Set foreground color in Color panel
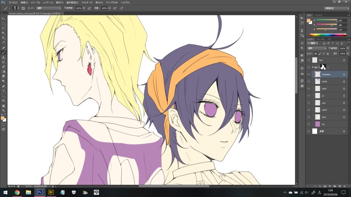351x197 pixels. tap(309, 21)
